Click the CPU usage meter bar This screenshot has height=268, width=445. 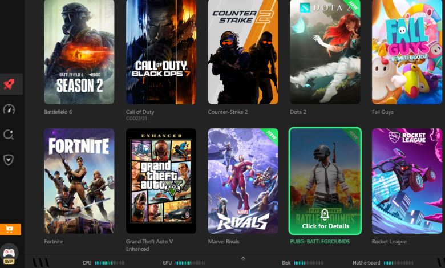110,263
